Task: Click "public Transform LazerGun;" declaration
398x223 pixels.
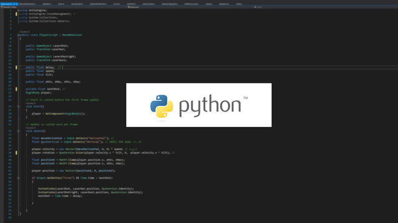Action: click(x=45, y=50)
